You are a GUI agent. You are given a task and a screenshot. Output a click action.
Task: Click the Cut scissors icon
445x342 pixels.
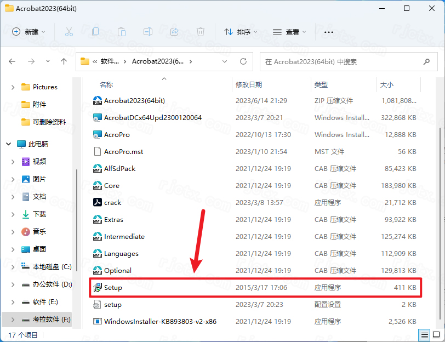[69, 32]
